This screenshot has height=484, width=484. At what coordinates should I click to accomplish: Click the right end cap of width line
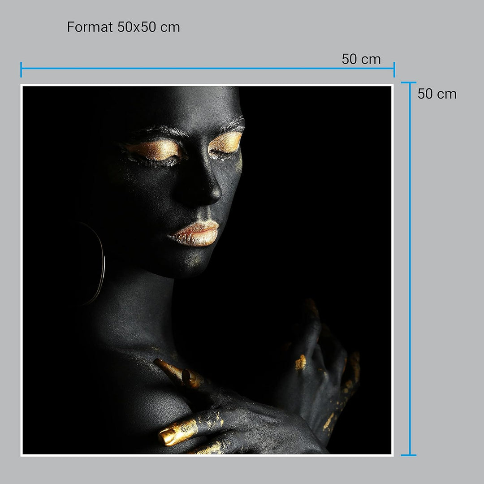394,69
